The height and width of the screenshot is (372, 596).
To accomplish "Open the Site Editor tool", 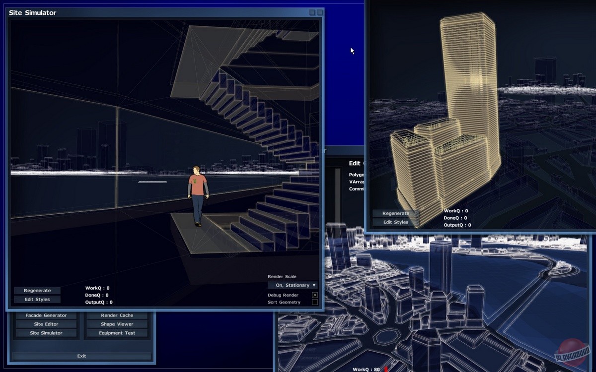I will coord(46,324).
